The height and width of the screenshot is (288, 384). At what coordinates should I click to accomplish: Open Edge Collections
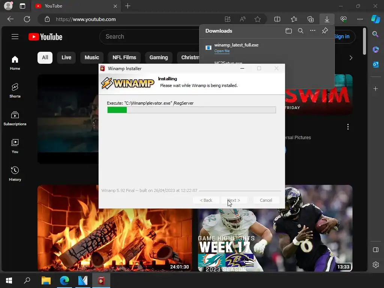tap(310, 19)
